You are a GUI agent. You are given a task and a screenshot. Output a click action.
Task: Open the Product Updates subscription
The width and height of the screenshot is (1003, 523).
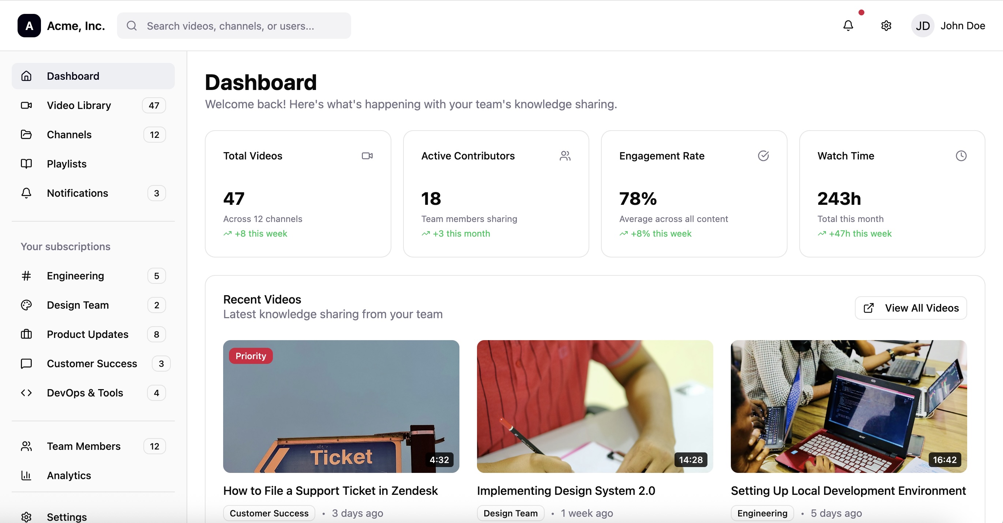[x=87, y=334]
